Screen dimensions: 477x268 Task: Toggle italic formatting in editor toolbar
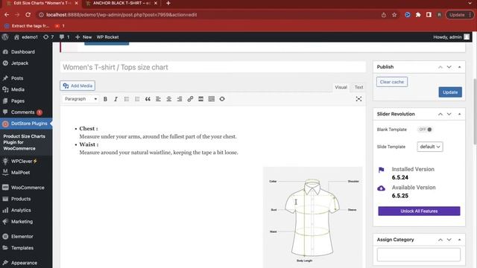116,99
